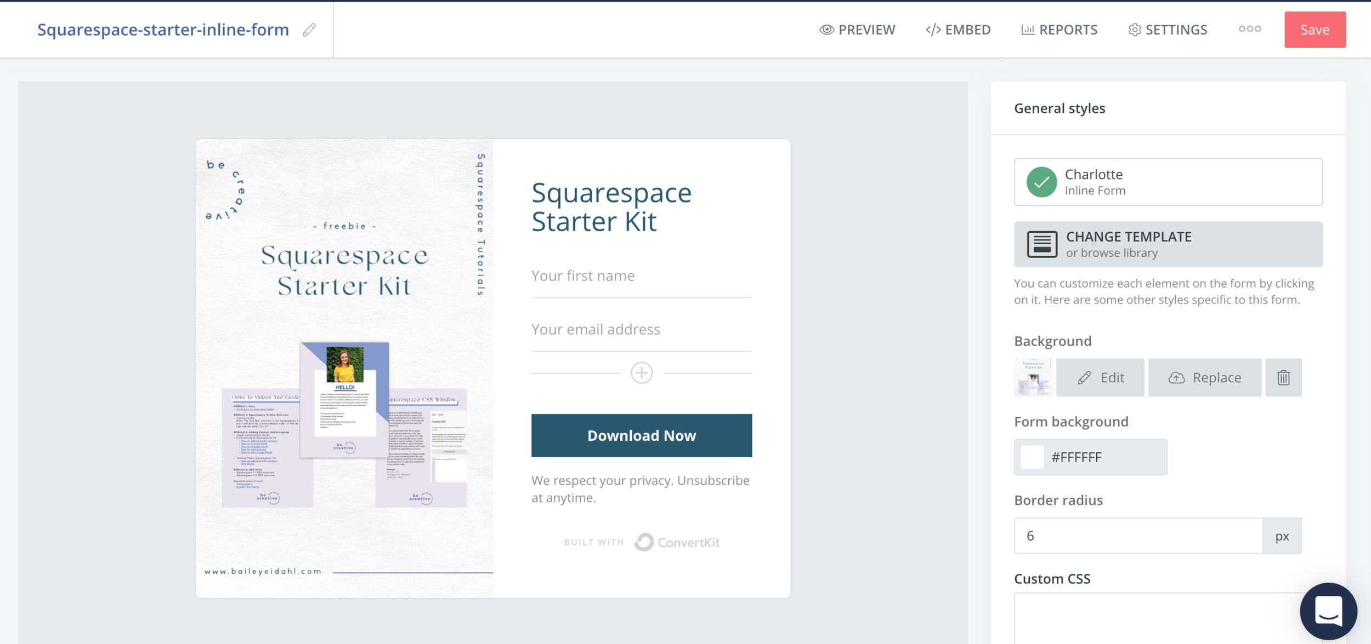Open the three-dot more options menu

[x=1250, y=29]
